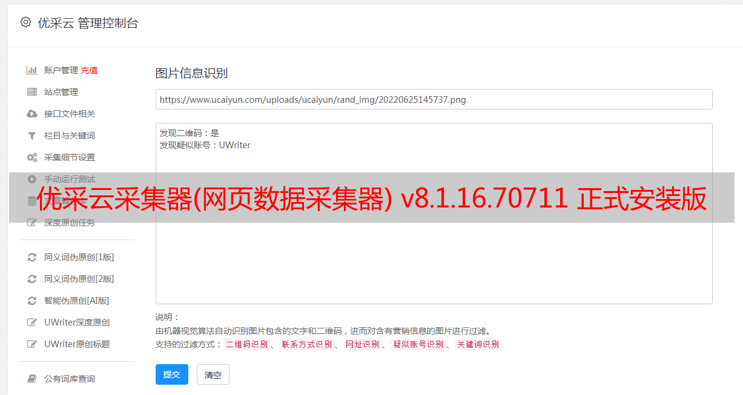The image size is (743, 395).
Task: Click the 清空 button
Action: [x=213, y=374]
